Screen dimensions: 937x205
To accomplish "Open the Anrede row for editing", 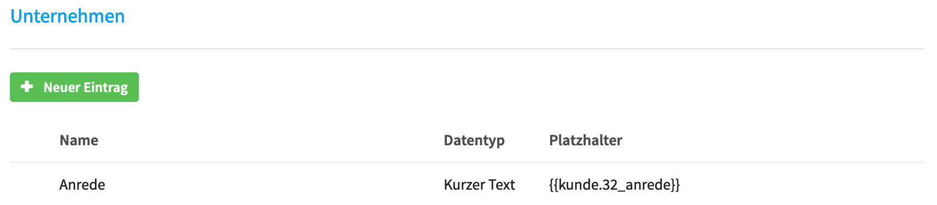I will click(467, 185).
